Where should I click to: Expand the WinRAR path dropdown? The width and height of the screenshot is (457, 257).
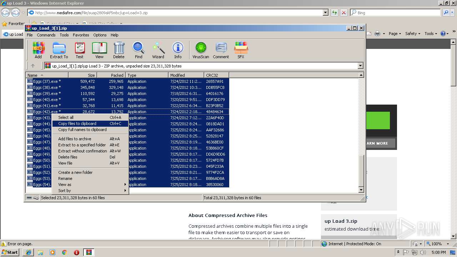[360, 66]
